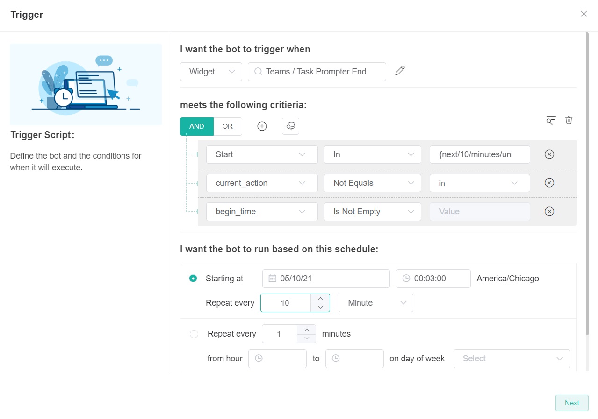
Task: Switch criteria logic to OR
Action: [228, 126]
